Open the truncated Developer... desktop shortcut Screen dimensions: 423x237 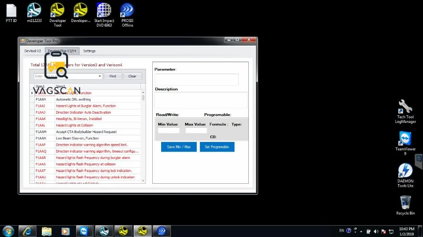coord(81,13)
